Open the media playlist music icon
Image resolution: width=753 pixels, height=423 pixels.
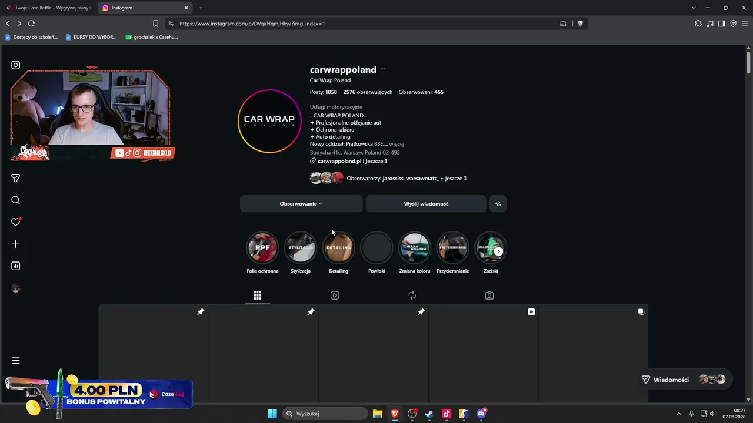click(710, 23)
